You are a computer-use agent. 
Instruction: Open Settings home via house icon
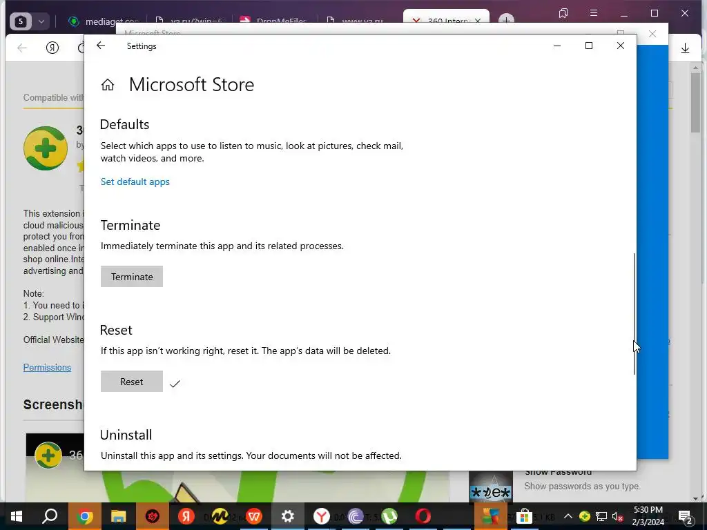click(107, 84)
